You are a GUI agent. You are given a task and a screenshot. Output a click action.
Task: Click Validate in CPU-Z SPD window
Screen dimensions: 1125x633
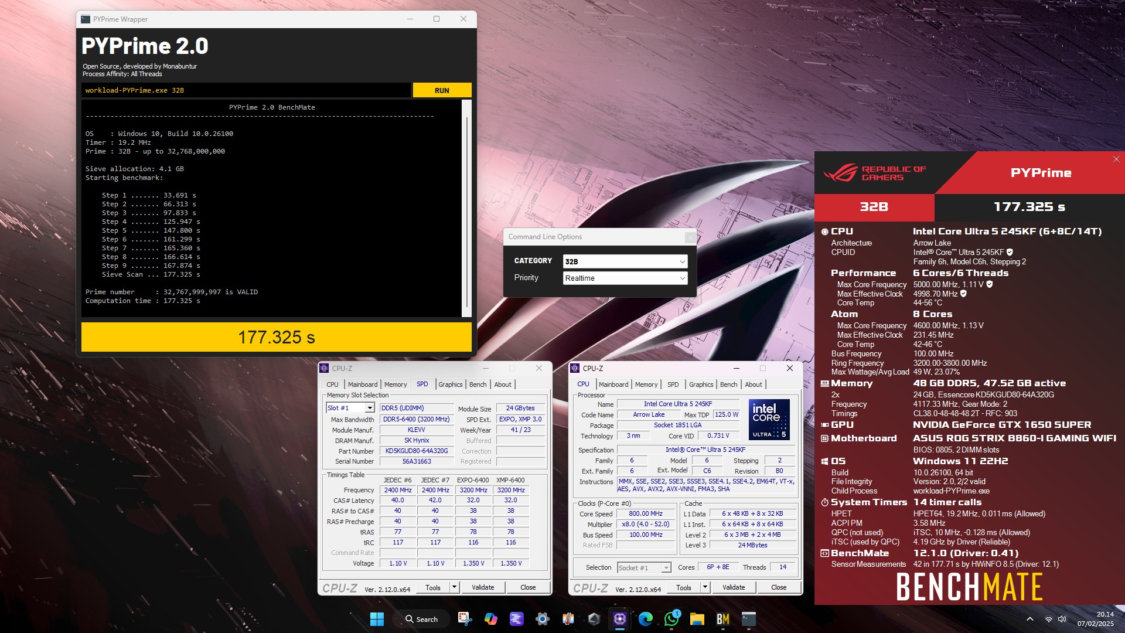pyautogui.click(x=483, y=587)
